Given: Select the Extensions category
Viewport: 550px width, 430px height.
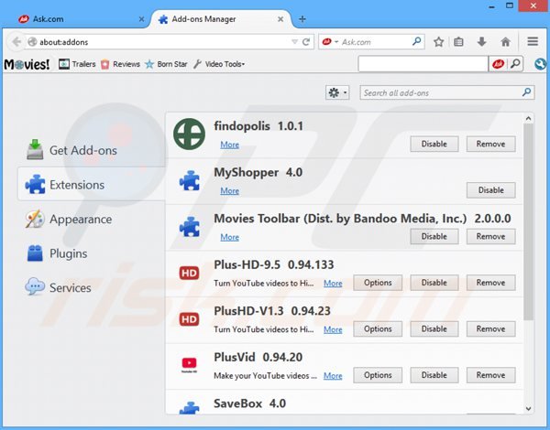Looking at the screenshot, I should [x=91, y=184].
